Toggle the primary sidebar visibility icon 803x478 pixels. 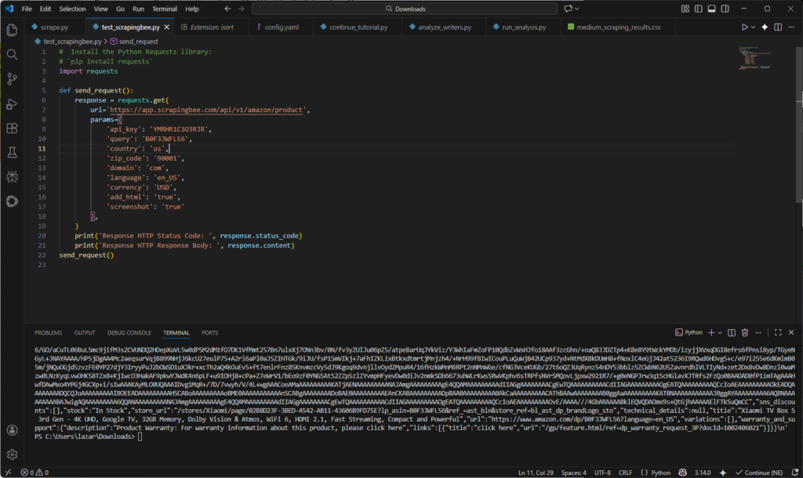tap(699, 8)
